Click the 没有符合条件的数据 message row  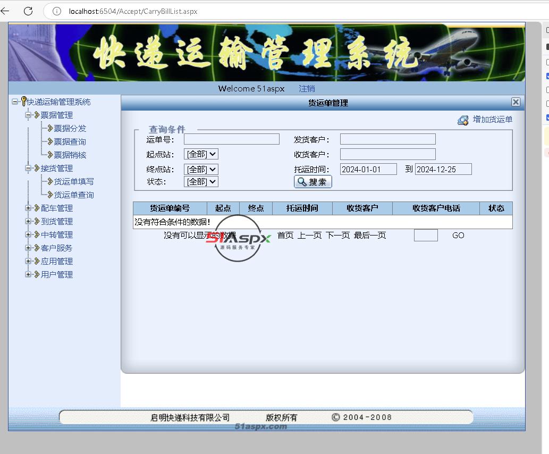click(323, 222)
